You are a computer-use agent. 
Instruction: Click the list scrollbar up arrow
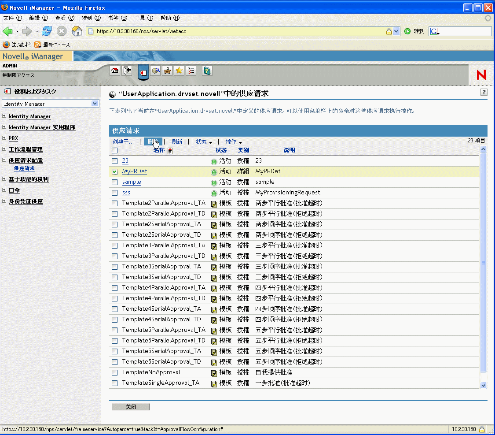(x=483, y=149)
